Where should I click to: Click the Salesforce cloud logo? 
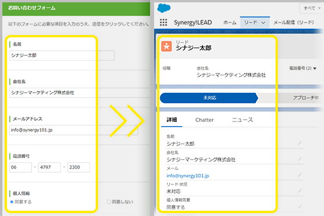164,8
